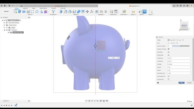Switch to the Surface tab
Screen dimensions: 194x109
25,8
